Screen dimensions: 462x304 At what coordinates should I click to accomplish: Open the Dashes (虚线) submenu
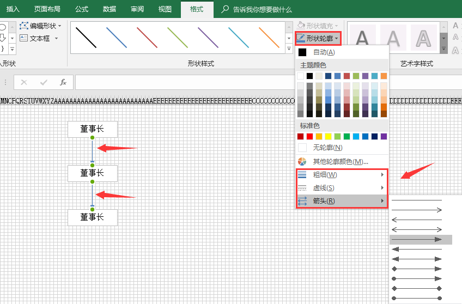(342, 188)
